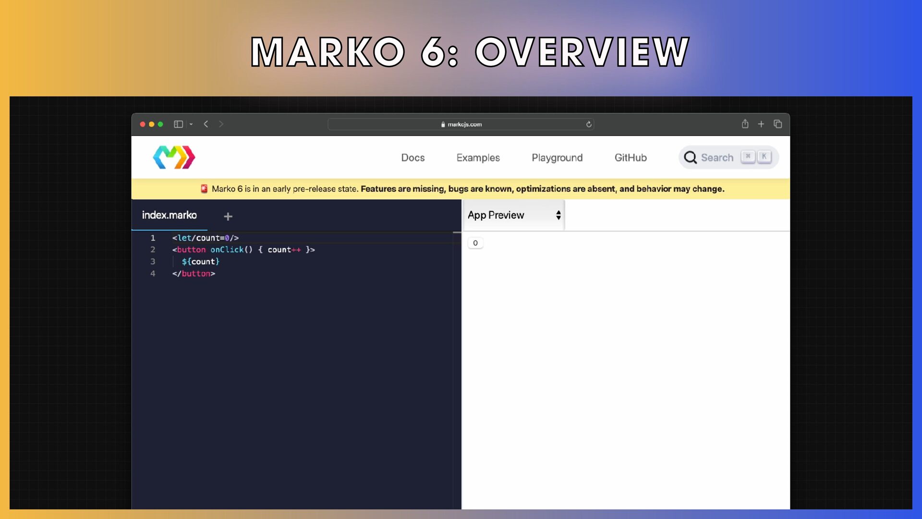Open the Examples page link

click(x=478, y=158)
